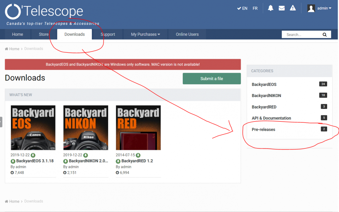Click the O'Telescope logo
The height and width of the screenshot is (212, 339).
click(x=44, y=12)
